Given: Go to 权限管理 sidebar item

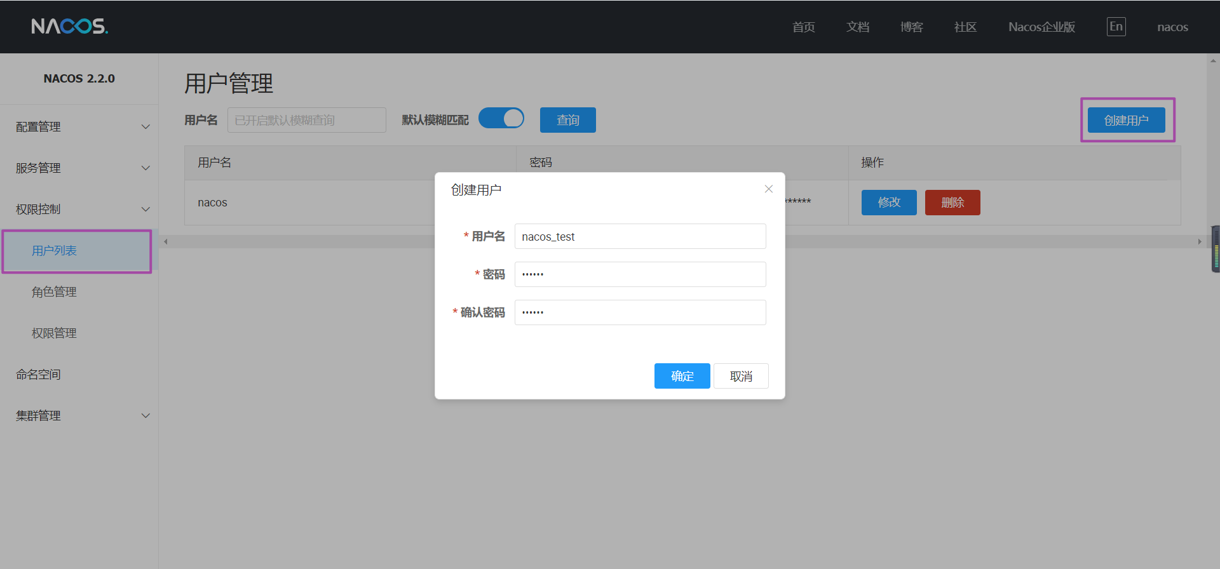Looking at the screenshot, I should pyautogui.click(x=55, y=333).
